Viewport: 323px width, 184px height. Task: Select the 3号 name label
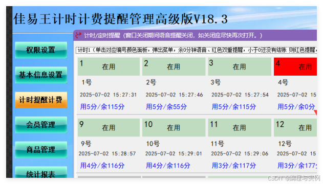[216, 82]
